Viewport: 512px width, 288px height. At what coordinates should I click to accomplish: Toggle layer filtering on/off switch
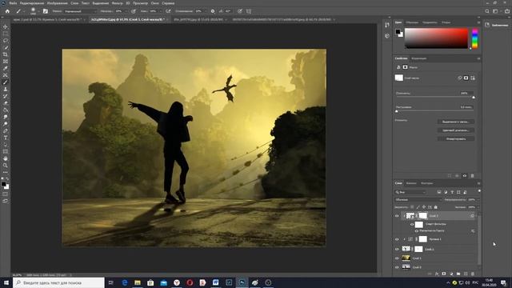click(x=479, y=191)
